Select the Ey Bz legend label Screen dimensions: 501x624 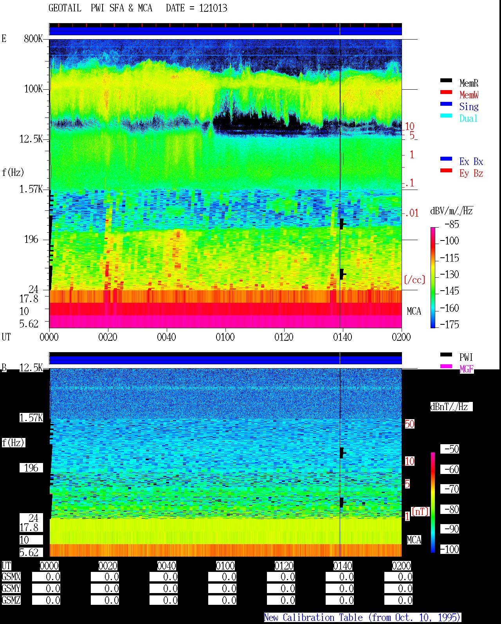[471, 173]
